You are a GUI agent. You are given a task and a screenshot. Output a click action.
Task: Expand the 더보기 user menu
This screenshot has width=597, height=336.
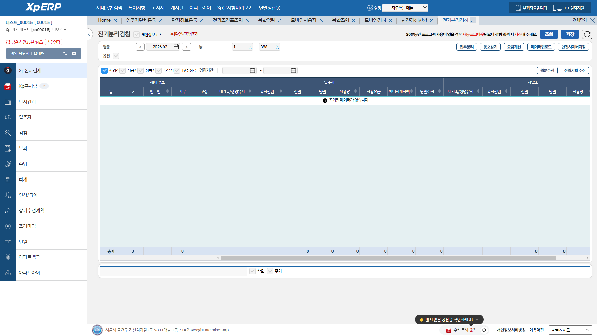click(x=59, y=30)
